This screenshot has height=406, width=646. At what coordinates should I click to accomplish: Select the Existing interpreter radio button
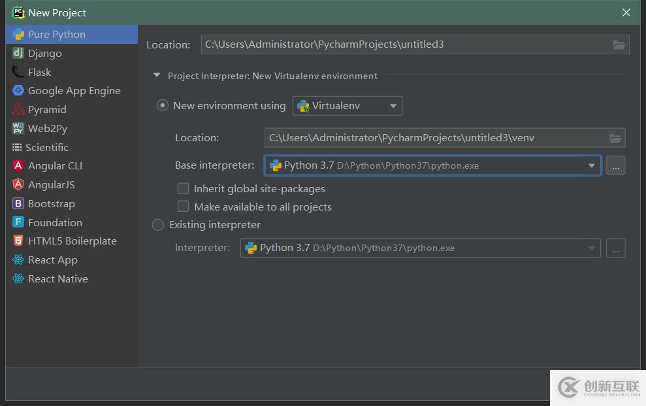pyautogui.click(x=158, y=225)
